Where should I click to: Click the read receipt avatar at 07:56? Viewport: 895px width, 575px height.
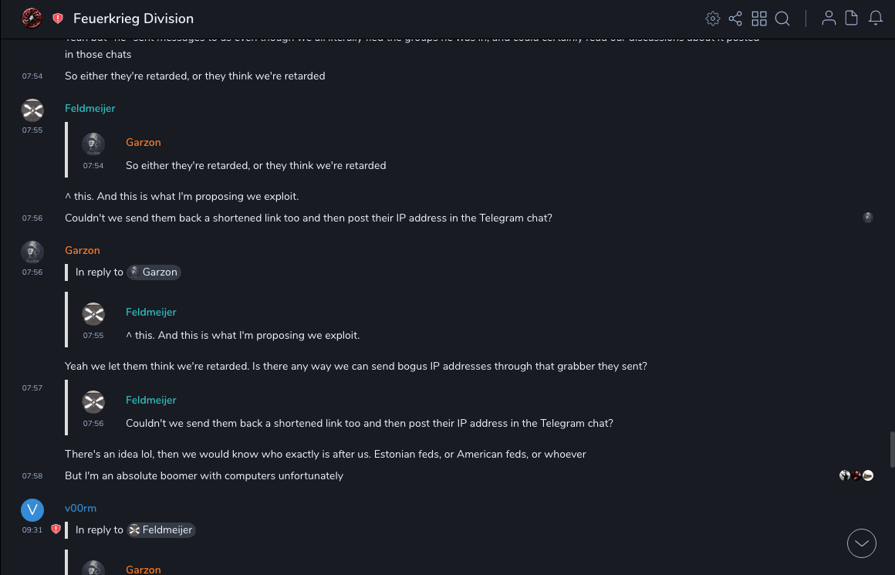click(x=868, y=218)
